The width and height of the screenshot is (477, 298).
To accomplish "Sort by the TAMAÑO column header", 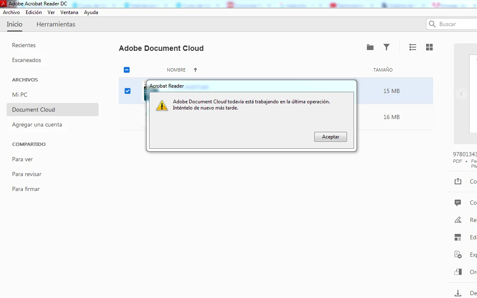I will coord(383,70).
